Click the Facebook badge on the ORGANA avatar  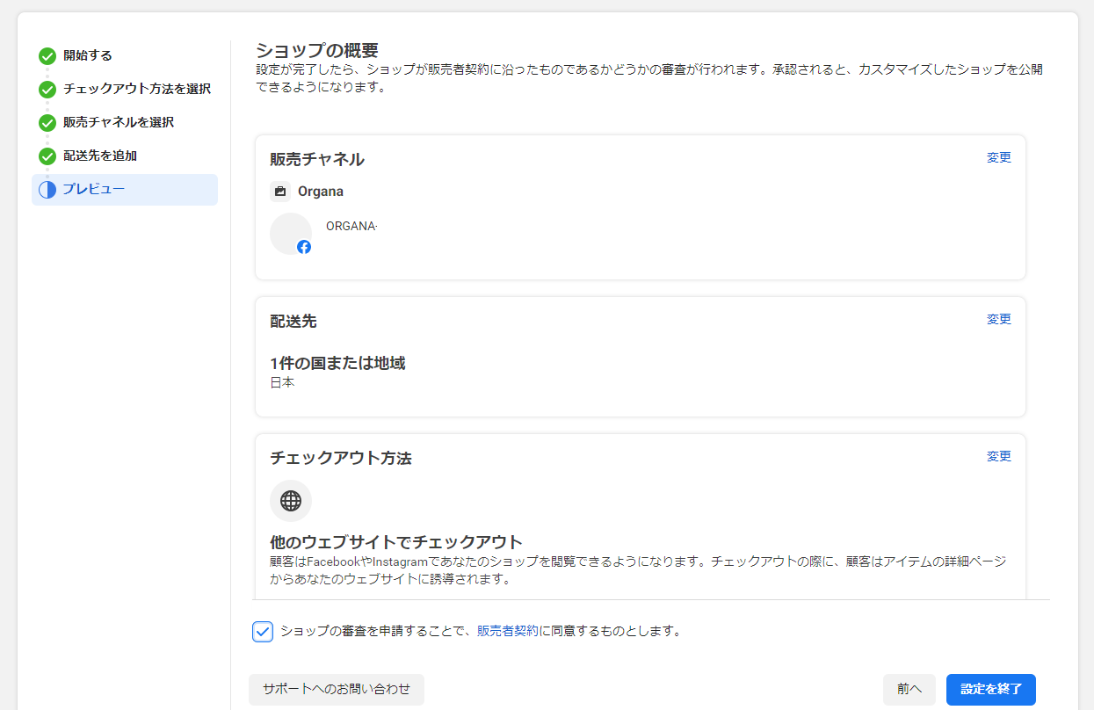coord(303,247)
